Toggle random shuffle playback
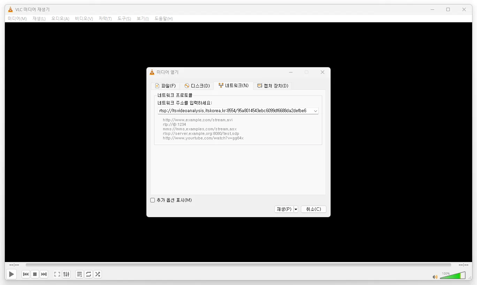Screen dimensions: 477x285 98,274
